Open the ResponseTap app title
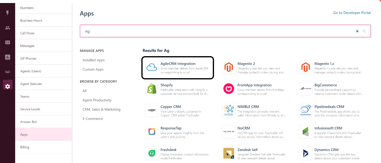The height and width of the screenshot is (163, 381). click(x=171, y=128)
